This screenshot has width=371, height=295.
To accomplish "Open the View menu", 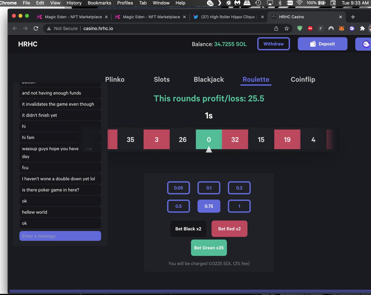I will coord(55,3).
